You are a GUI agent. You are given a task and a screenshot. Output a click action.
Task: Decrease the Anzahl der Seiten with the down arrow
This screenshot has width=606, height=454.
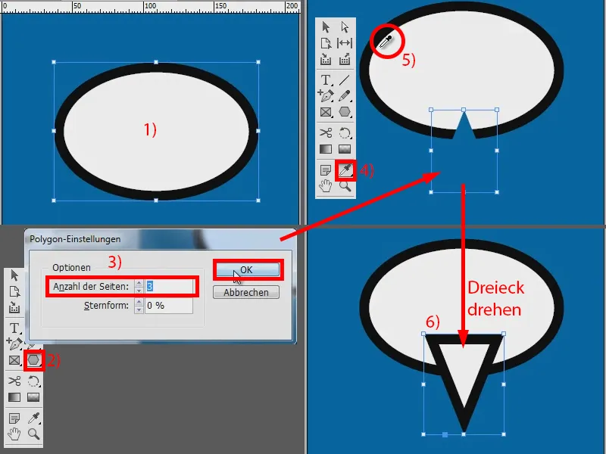coord(139,291)
